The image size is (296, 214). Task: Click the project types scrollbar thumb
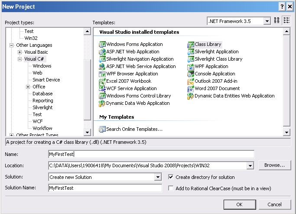87,90
